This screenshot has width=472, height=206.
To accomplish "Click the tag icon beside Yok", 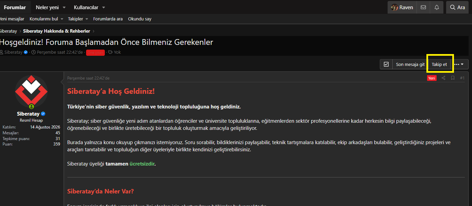I will coord(110,52).
